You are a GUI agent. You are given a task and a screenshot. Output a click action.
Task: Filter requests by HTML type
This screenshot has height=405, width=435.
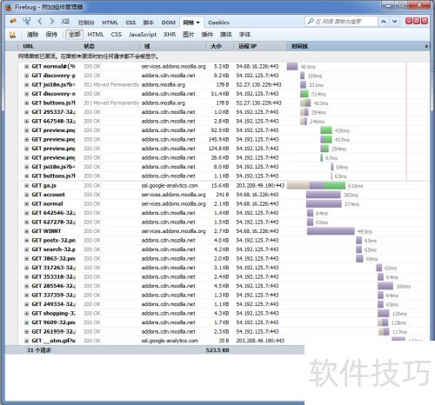click(96, 35)
